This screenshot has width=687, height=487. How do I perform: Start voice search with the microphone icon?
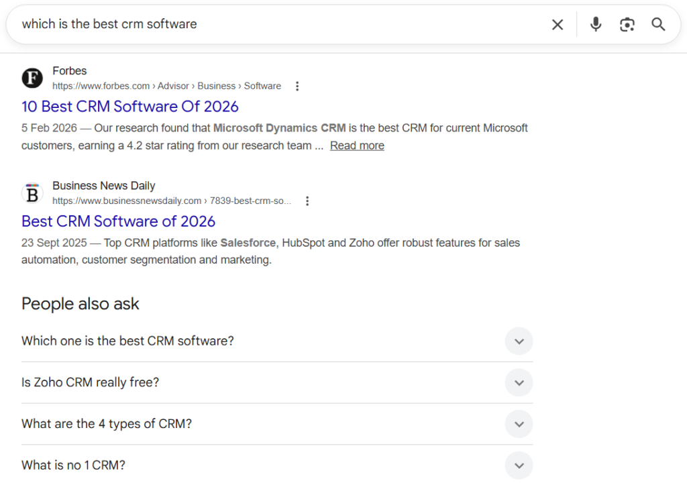[x=596, y=25]
